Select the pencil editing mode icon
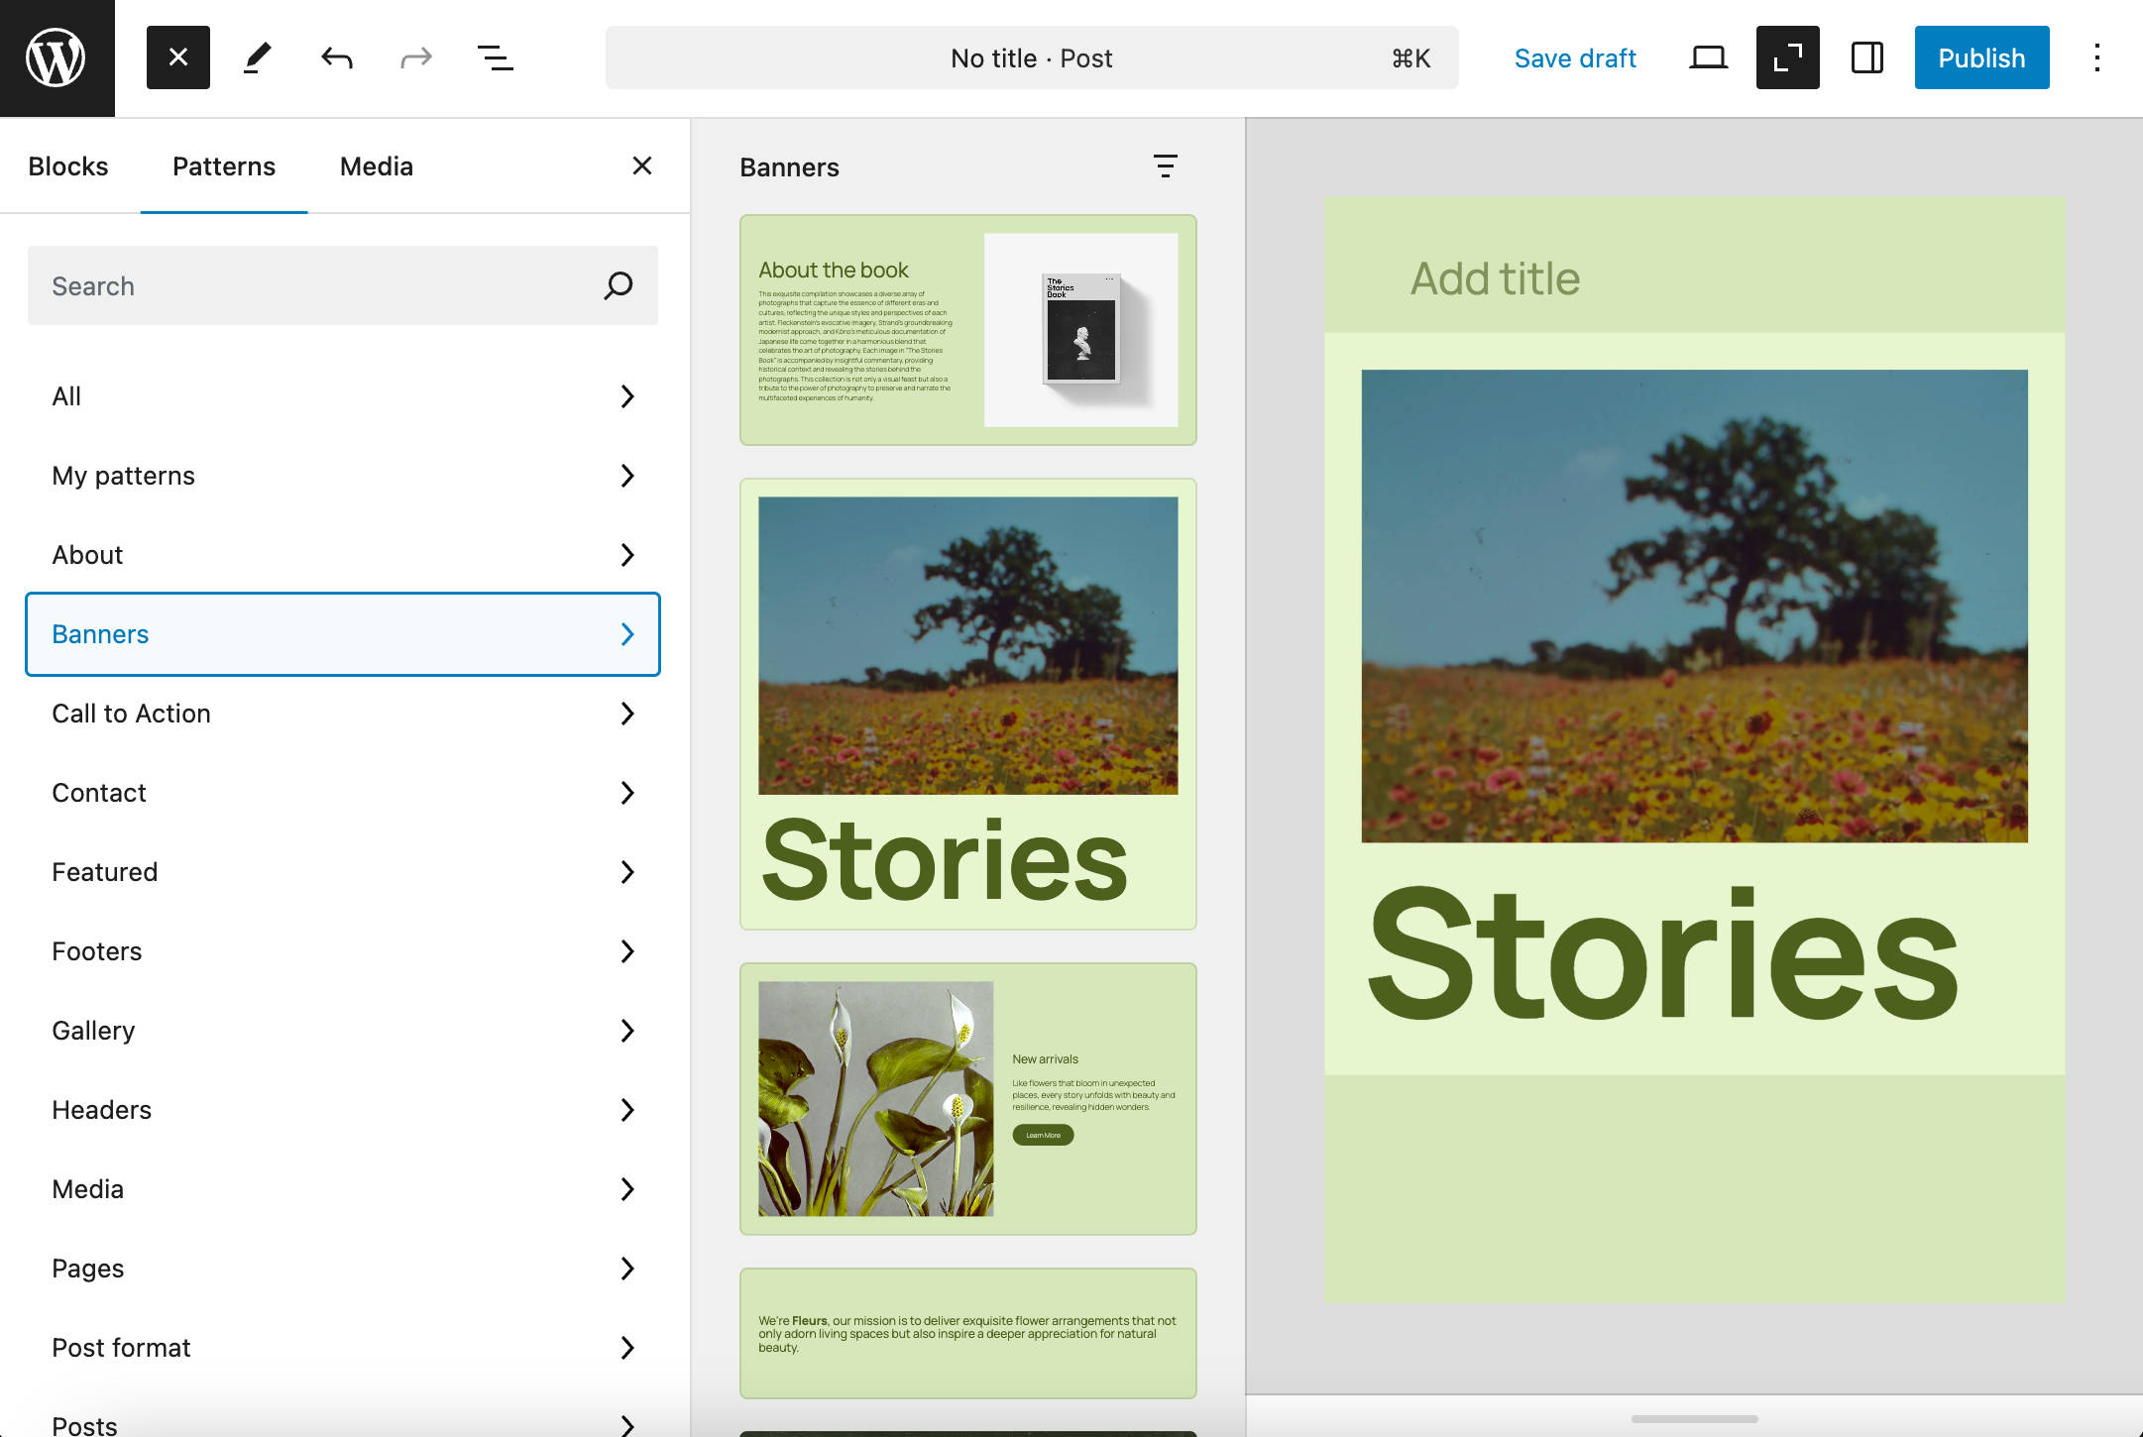The height and width of the screenshot is (1437, 2143). click(257, 57)
